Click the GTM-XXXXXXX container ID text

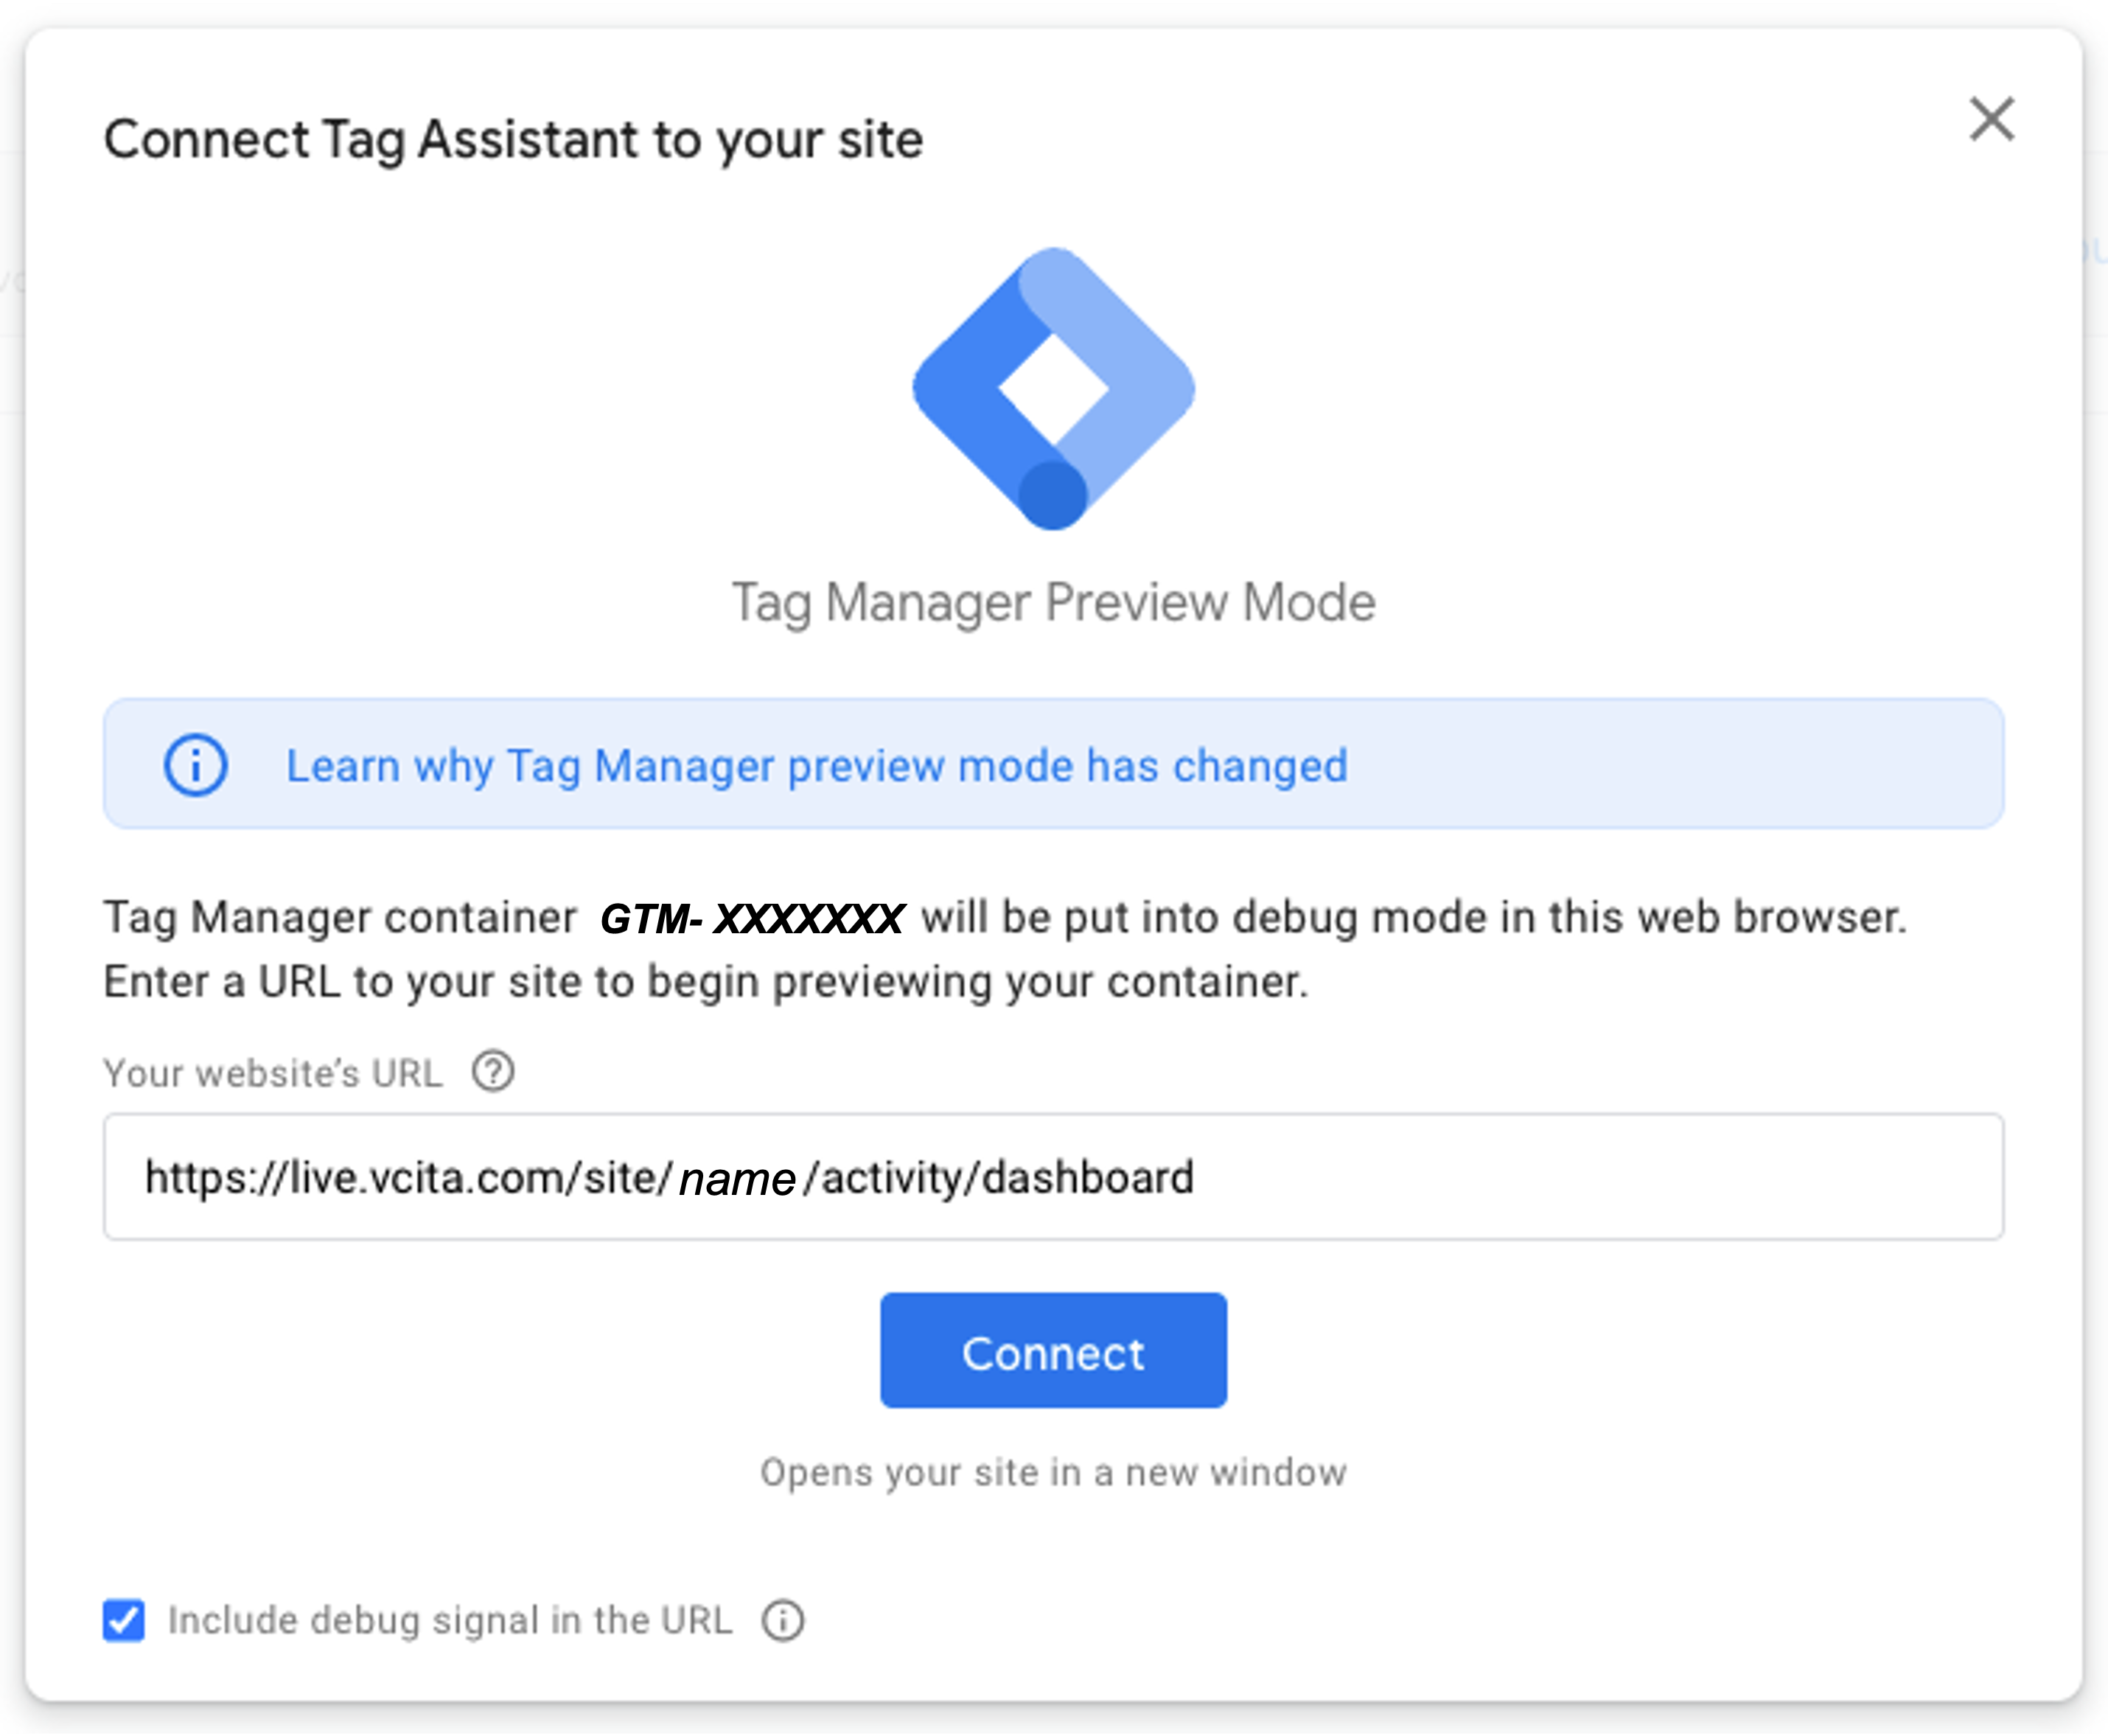[752, 919]
